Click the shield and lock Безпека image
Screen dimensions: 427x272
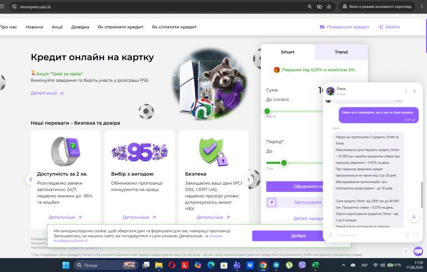coord(213,151)
